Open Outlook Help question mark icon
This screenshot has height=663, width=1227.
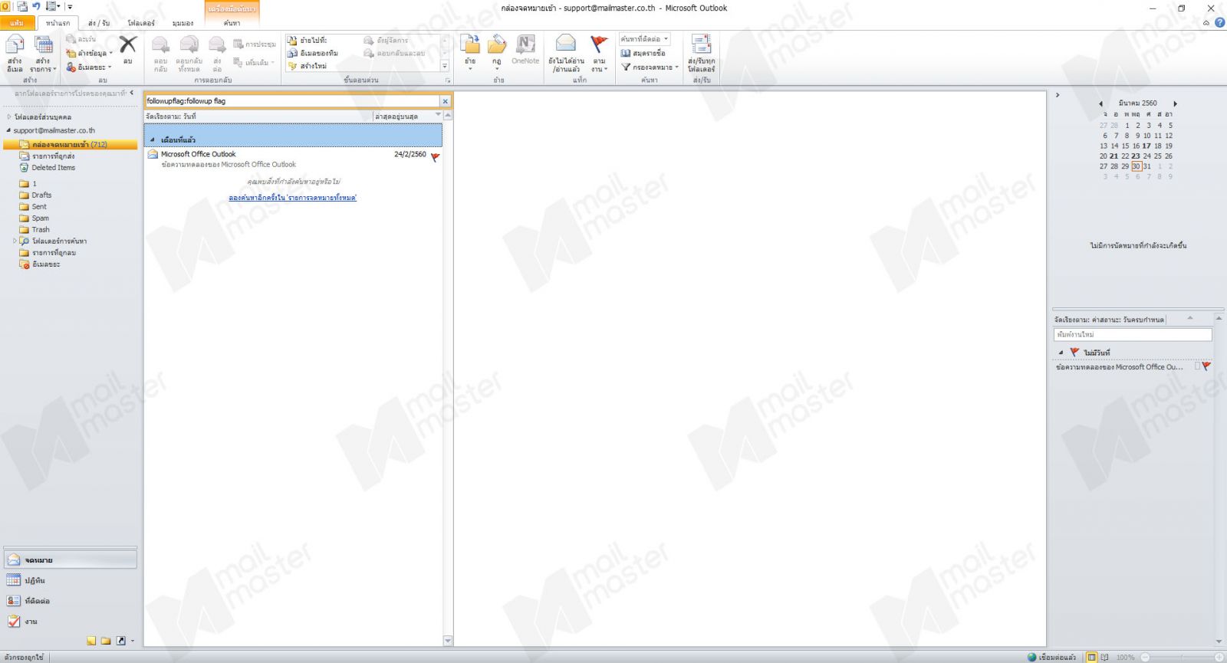(x=1219, y=23)
